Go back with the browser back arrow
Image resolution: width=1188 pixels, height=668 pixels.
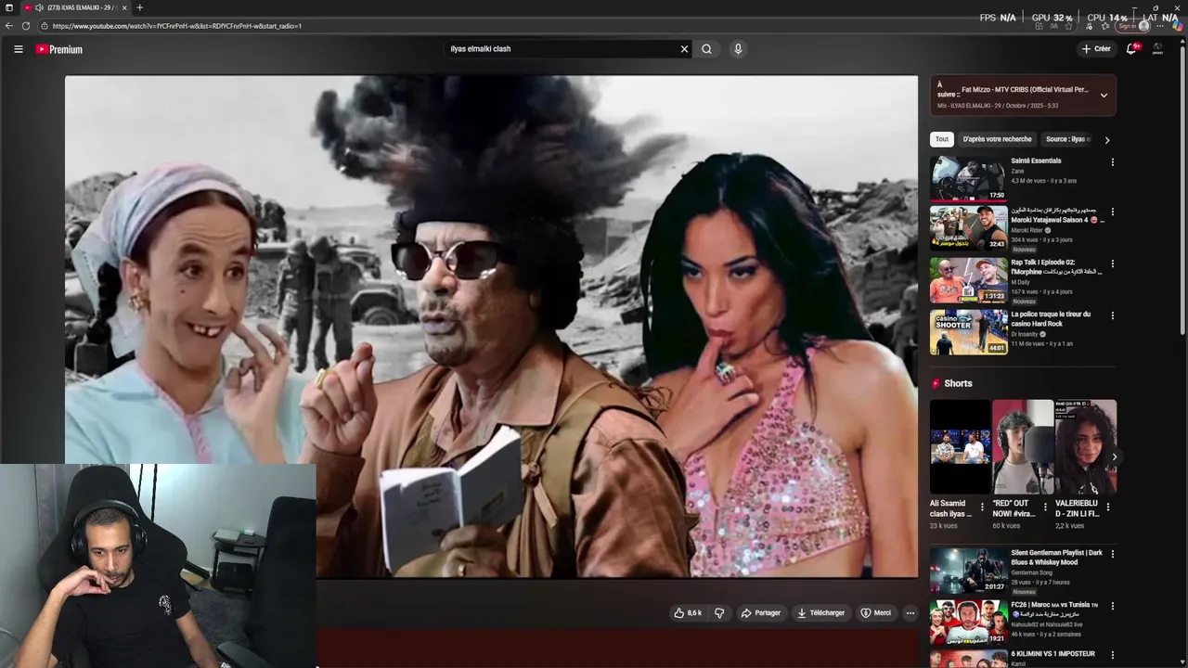click(9, 26)
